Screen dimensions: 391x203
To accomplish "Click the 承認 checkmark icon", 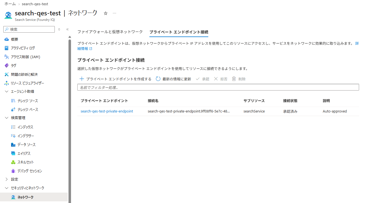I will 198,79.
